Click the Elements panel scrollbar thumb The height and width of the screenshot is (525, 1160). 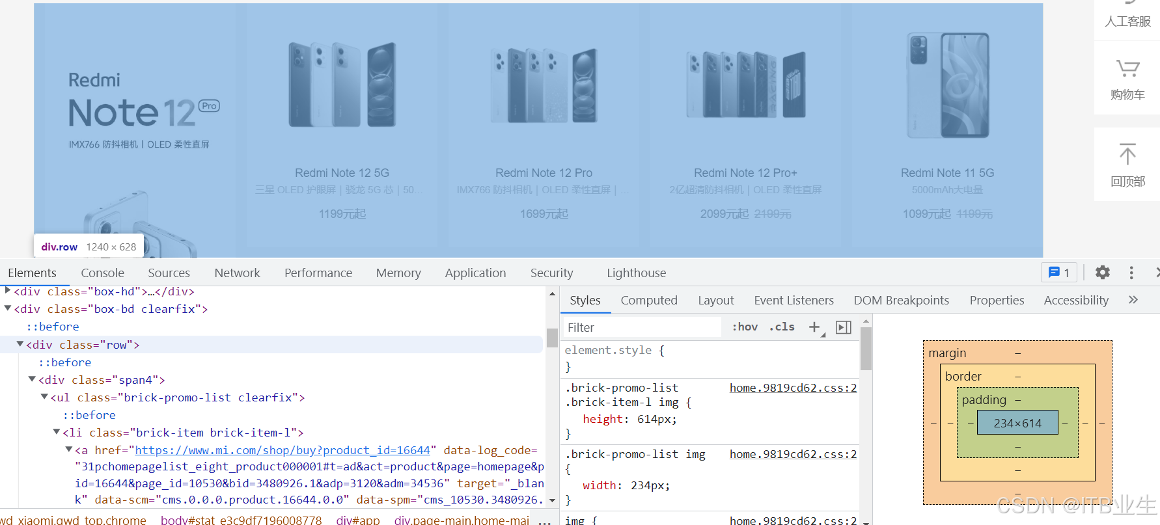tap(552, 338)
